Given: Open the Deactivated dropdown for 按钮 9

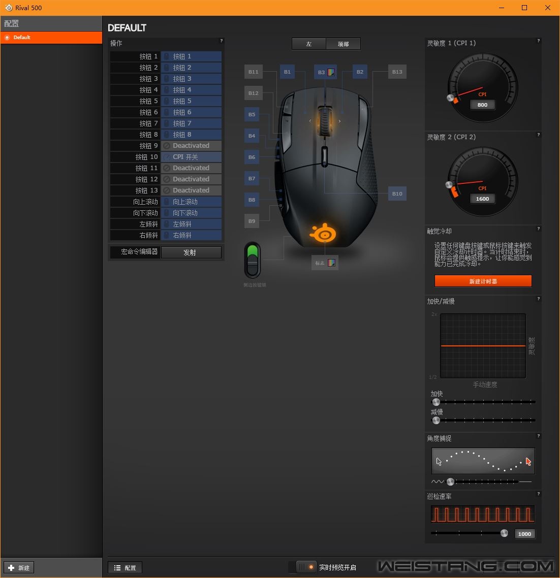Looking at the screenshot, I should tap(192, 146).
